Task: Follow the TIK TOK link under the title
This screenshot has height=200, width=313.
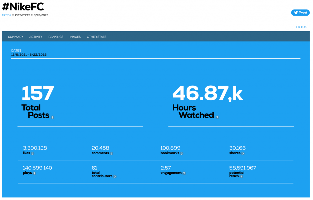Action: pyautogui.click(x=7, y=15)
